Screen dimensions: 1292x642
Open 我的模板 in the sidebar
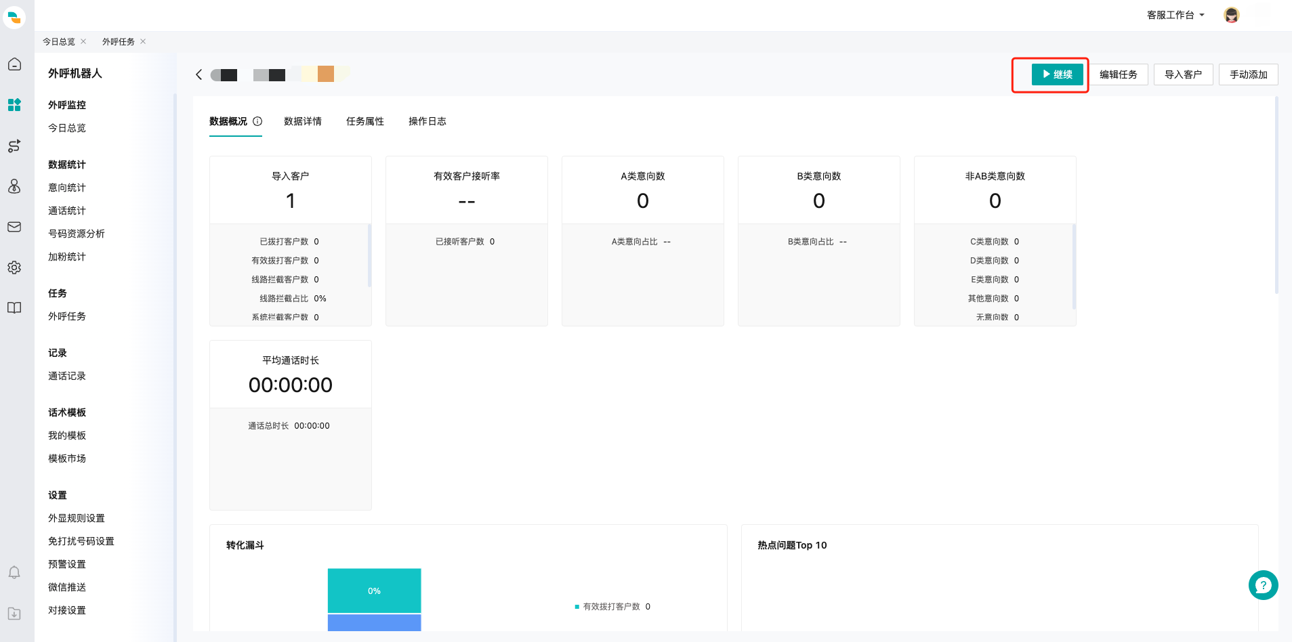[x=67, y=435]
